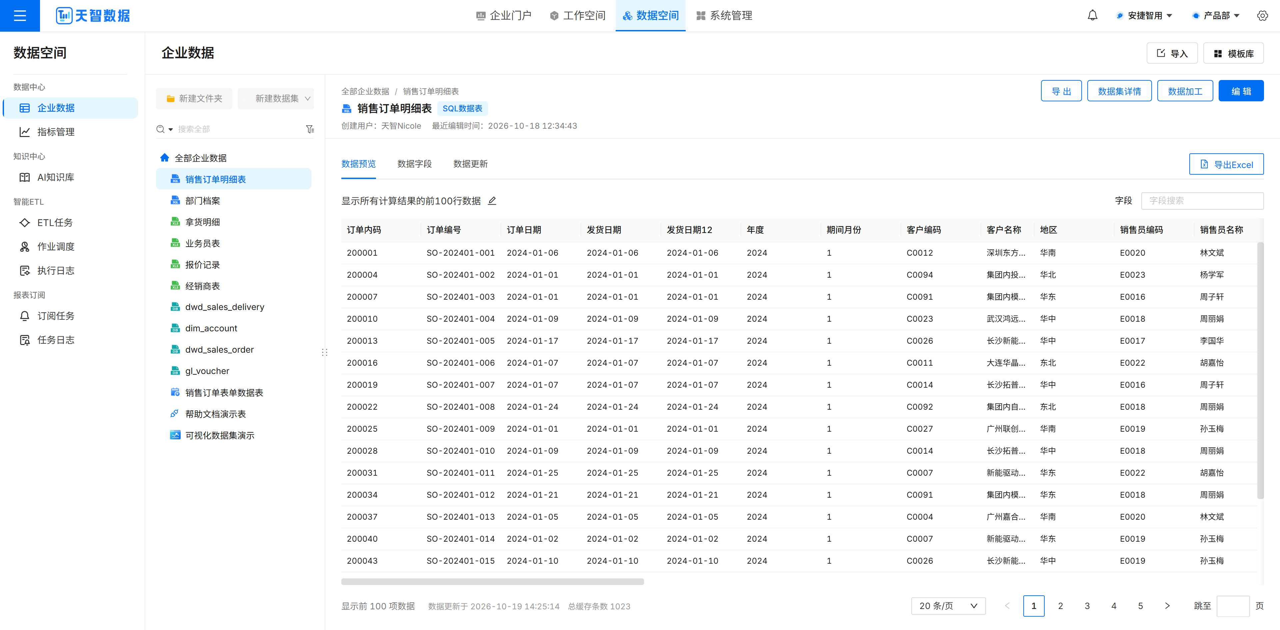Image resolution: width=1280 pixels, height=630 pixels.
Task: Click the home icon of 全部企业数据
Action: click(x=164, y=158)
